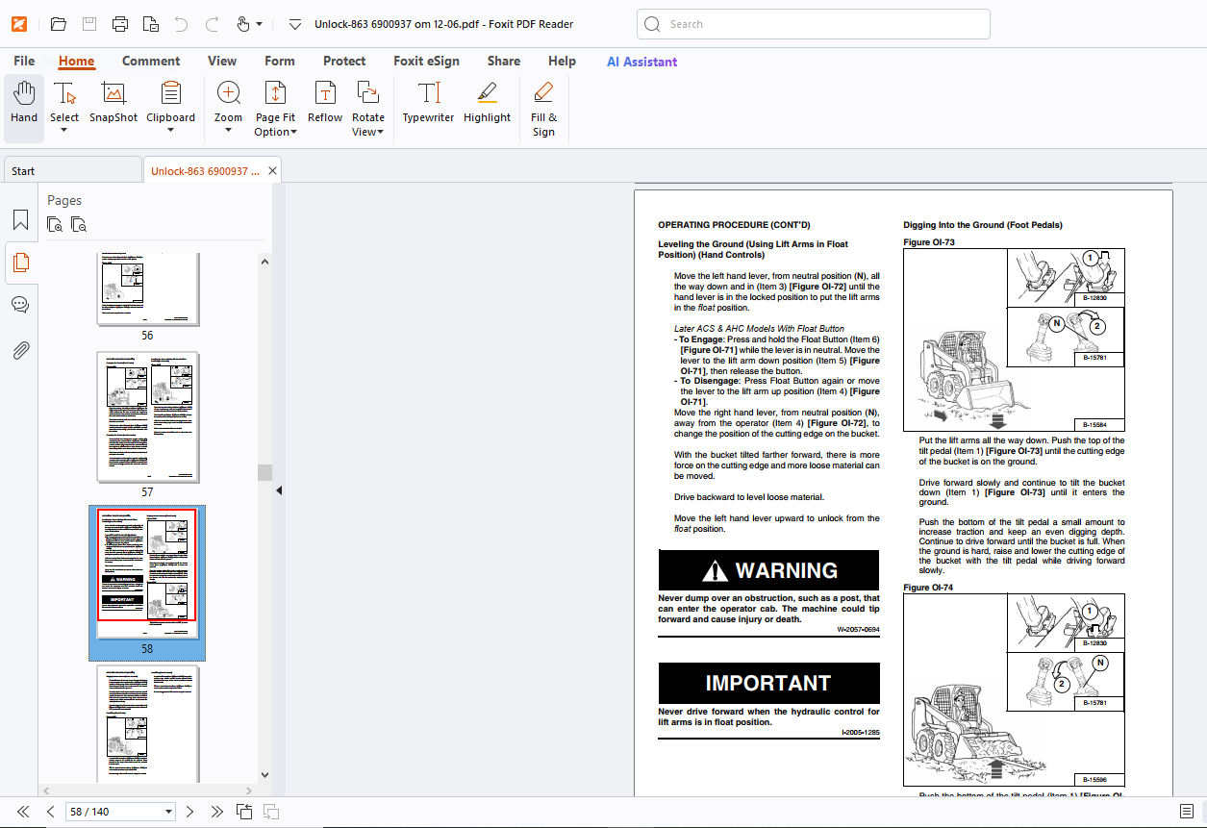Screen dimensions: 1207x828
Task: Click the Open file folder icon
Action: [58, 24]
